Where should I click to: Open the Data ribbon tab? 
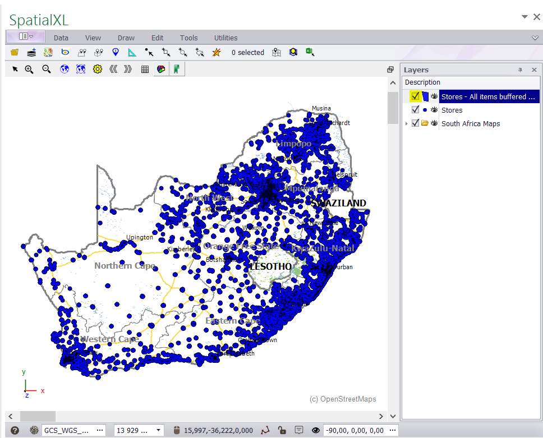[x=61, y=38]
